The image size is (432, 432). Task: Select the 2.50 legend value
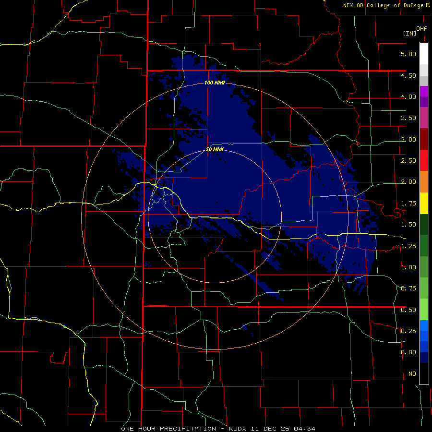pyautogui.click(x=408, y=161)
